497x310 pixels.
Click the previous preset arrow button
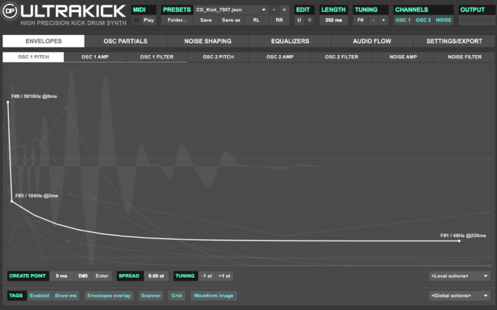click(x=273, y=10)
